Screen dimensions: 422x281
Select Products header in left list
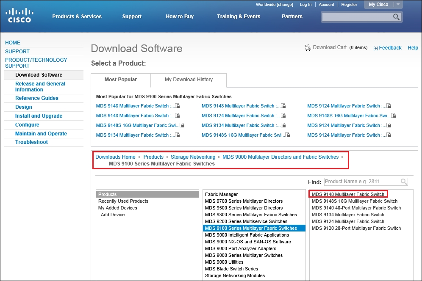click(147, 194)
